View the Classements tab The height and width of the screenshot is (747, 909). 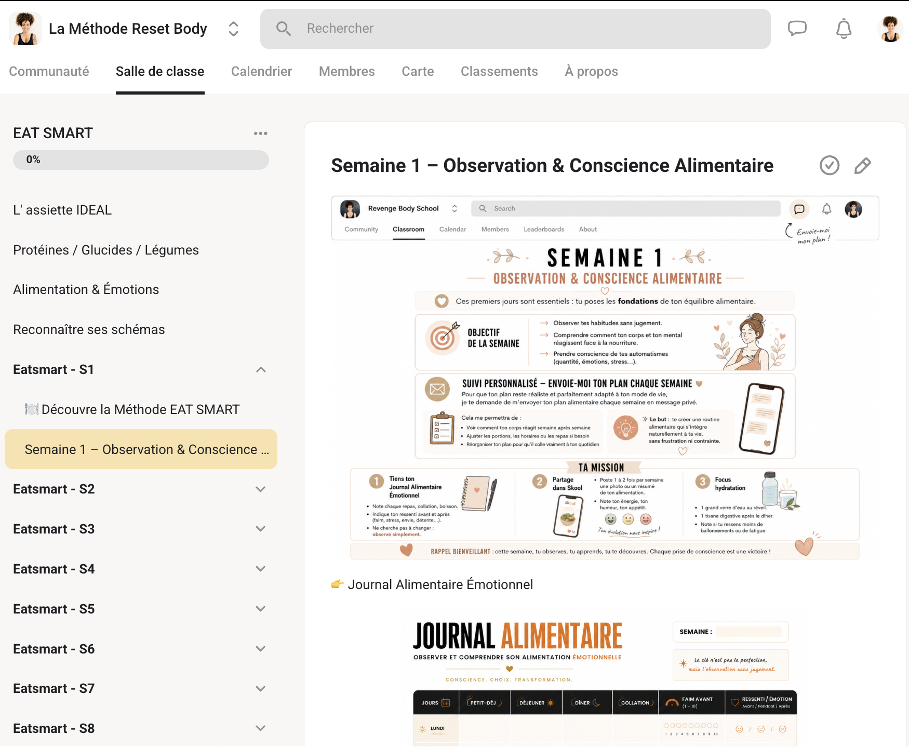coord(499,71)
